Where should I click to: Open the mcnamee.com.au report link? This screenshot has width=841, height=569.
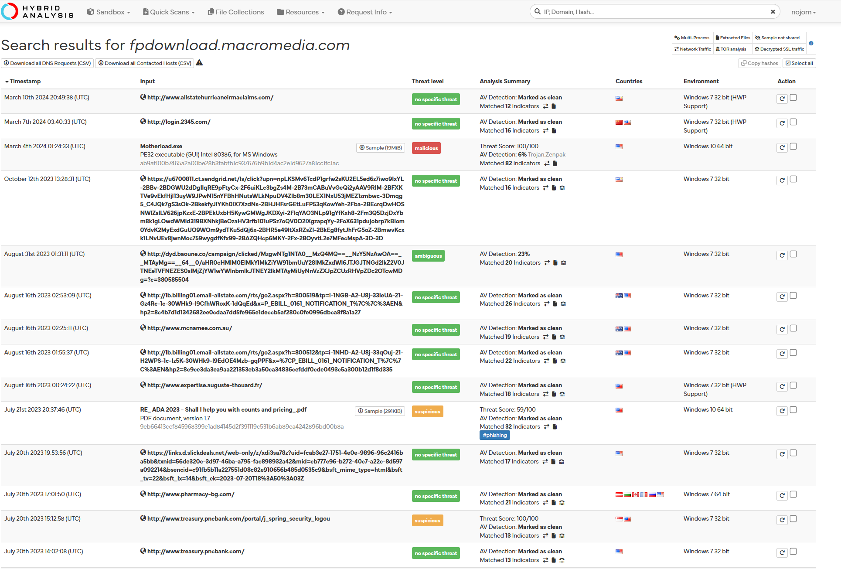190,328
